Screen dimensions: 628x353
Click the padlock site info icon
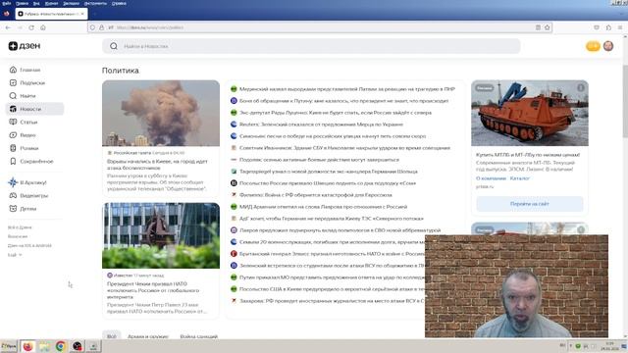pyautogui.click(x=101, y=27)
